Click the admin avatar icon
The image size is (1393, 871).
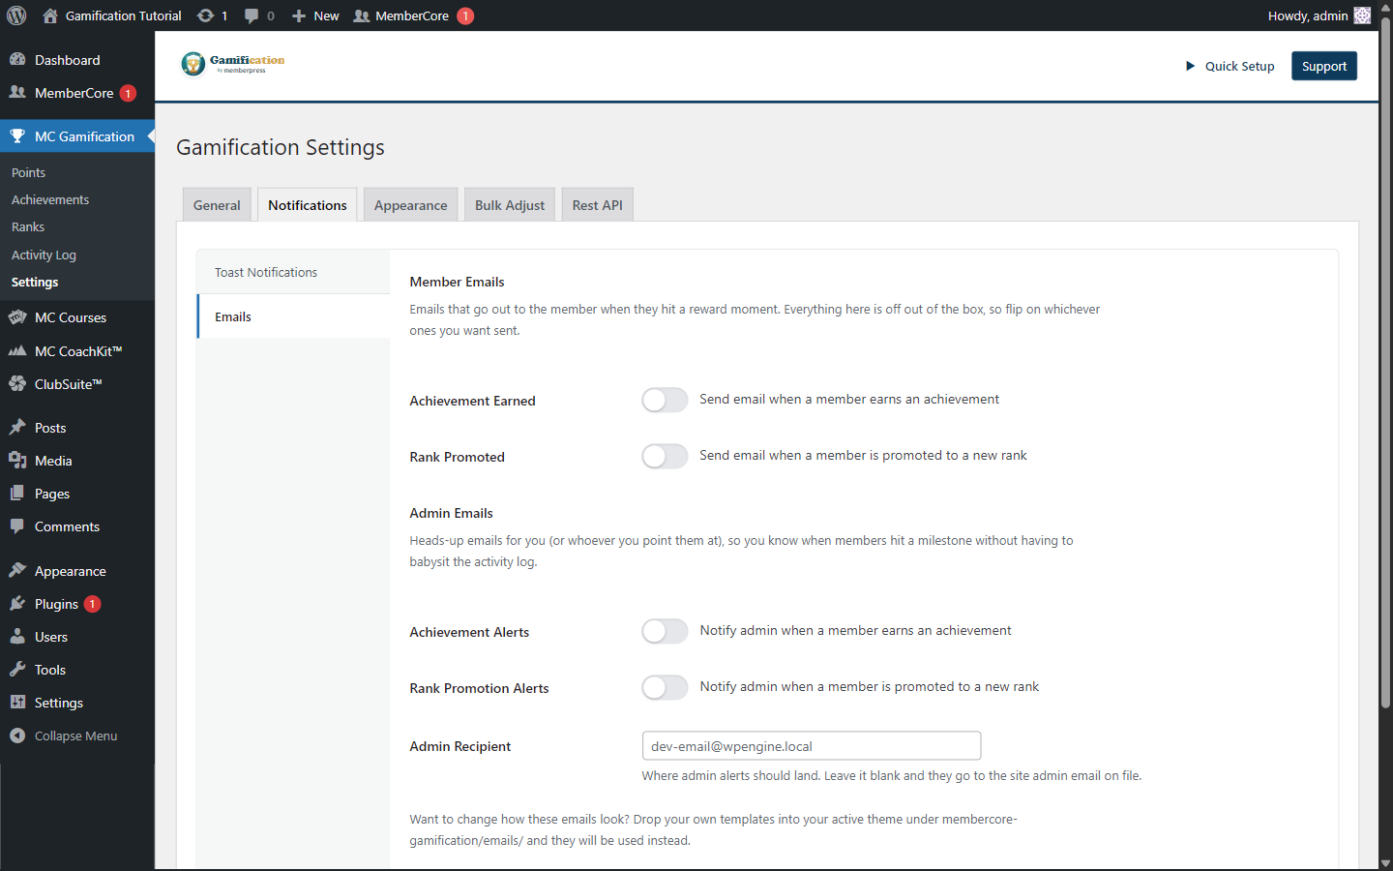tap(1362, 15)
